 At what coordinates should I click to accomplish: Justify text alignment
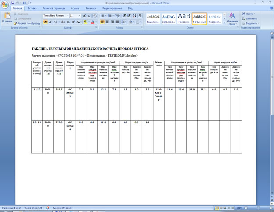[x=117, y=22]
